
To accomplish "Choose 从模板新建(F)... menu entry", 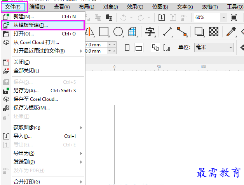I will (x=43, y=25).
